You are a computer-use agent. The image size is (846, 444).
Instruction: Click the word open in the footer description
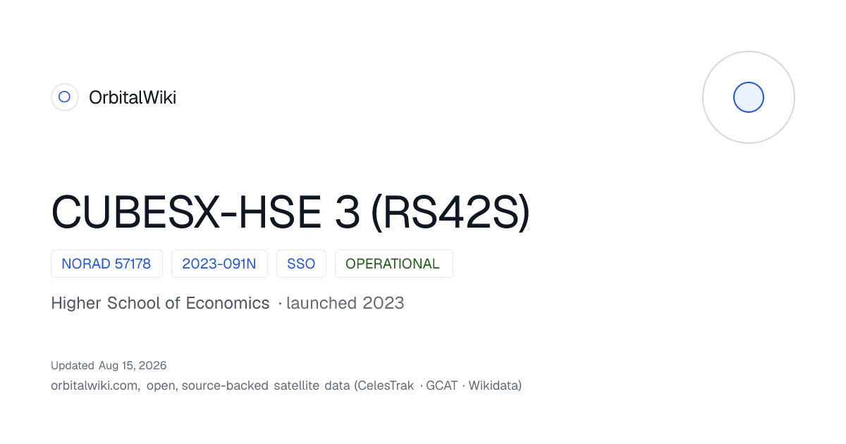161,386
